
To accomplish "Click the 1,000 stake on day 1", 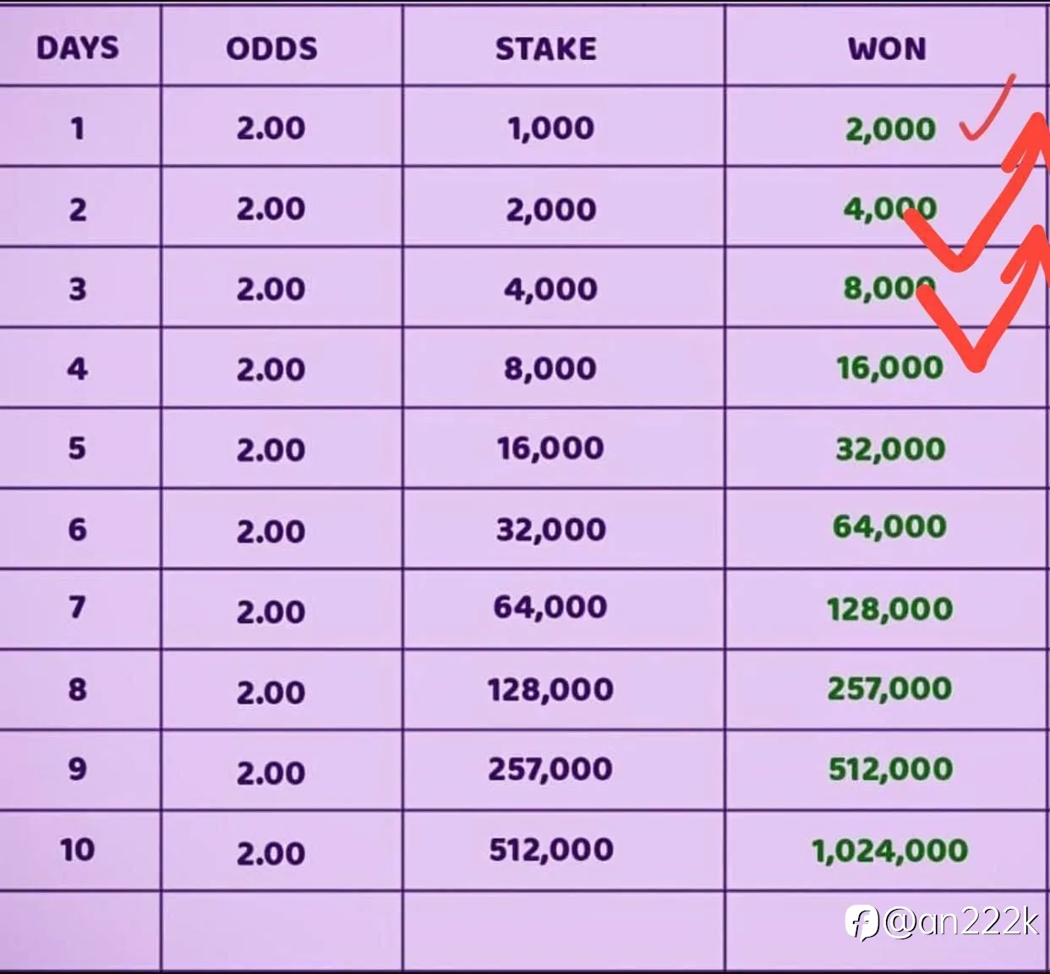I will click(x=551, y=129).
